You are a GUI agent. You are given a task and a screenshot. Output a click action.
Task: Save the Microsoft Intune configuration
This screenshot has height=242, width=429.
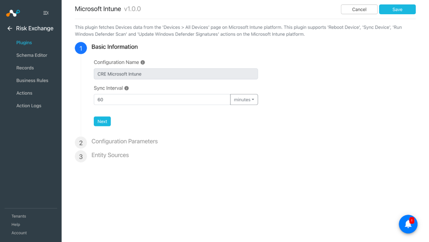[x=397, y=9]
